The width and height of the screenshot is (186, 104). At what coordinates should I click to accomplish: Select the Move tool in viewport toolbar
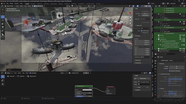pos(3,17)
